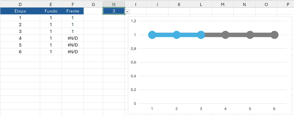
Task: Click column P header
Action: click(287, 4)
